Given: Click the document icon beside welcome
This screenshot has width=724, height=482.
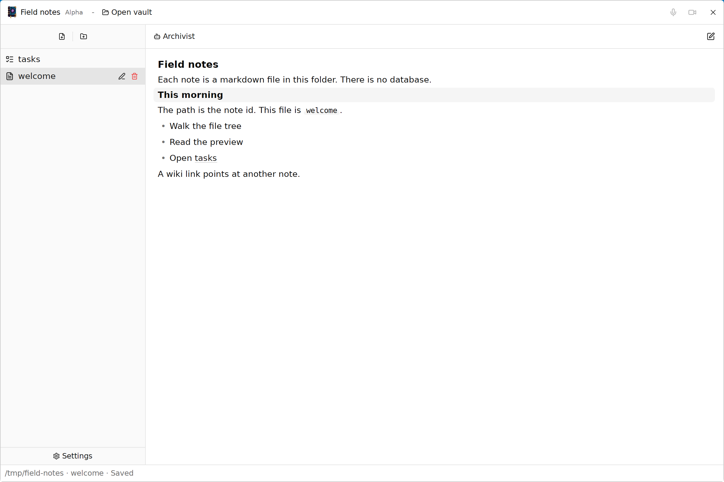Looking at the screenshot, I should (x=10, y=76).
